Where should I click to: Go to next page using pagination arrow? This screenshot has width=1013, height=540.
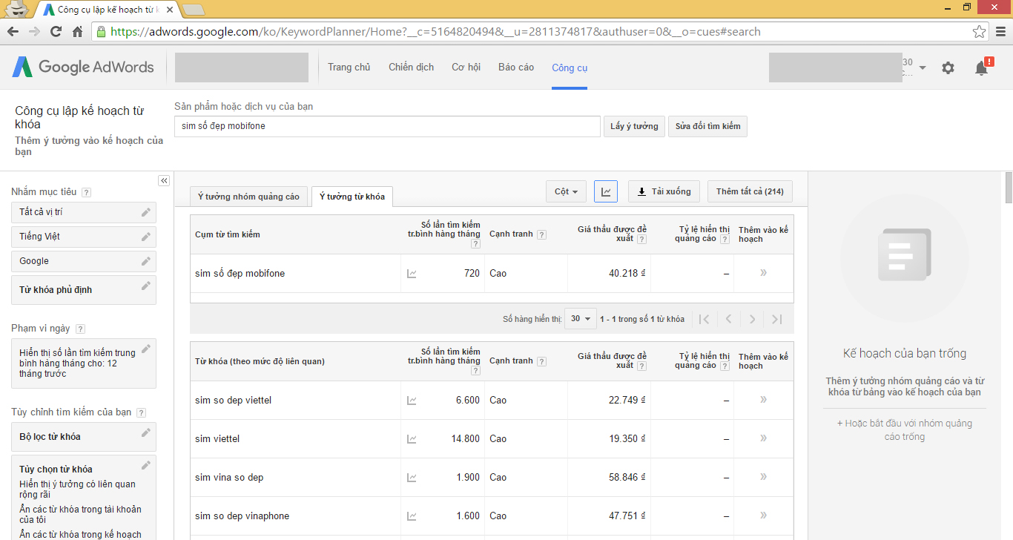point(752,318)
